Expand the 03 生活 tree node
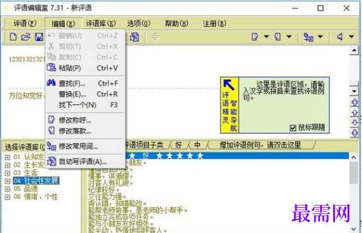The width and height of the screenshot is (362, 233). [8, 173]
